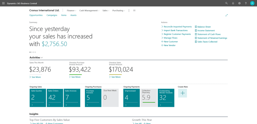
Task: Click the expand page arrows icon
Action: [x=226, y=15]
